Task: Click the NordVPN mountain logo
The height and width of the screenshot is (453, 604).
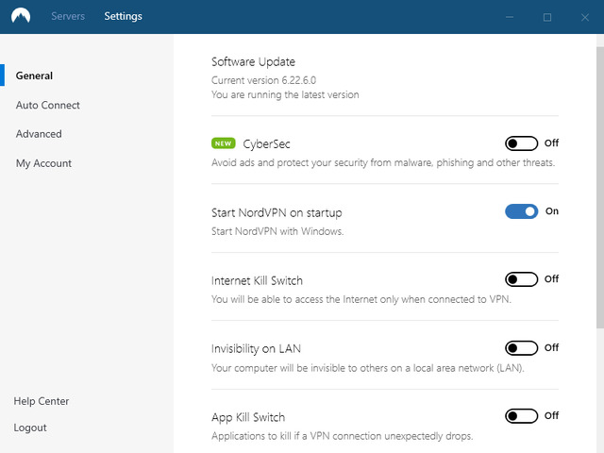Action: [x=20, y=16]
